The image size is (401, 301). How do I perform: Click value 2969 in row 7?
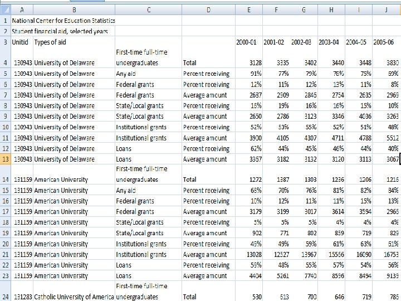tap(393, 95)
